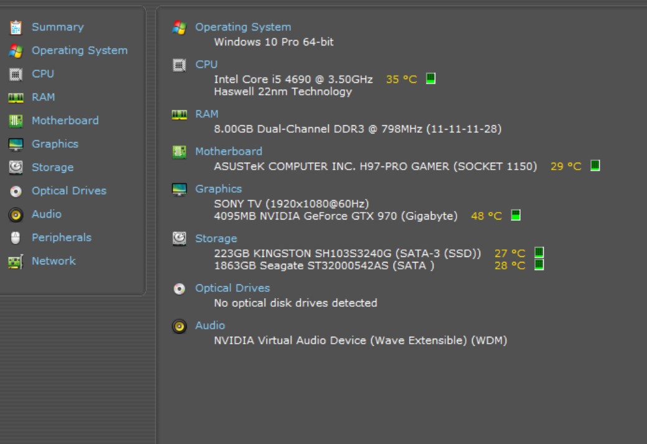647x444 pixels.
Task: Click the green indicator beside Seagate 28 °C
Action: 539,265
